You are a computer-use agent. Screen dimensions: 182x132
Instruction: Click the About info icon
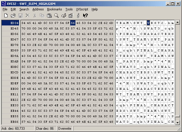[x=78, y=15]
